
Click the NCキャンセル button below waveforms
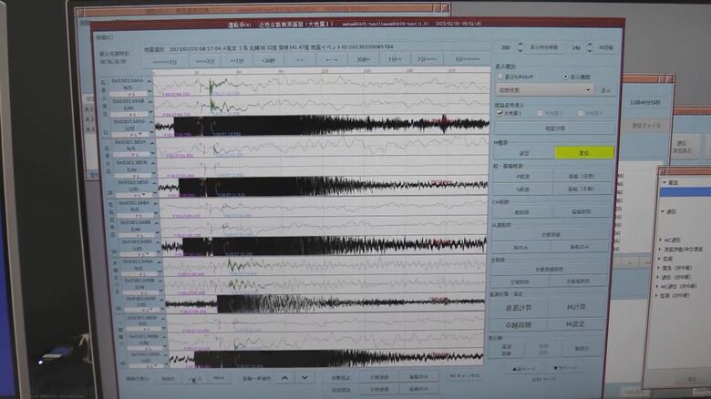click(464, 375)
